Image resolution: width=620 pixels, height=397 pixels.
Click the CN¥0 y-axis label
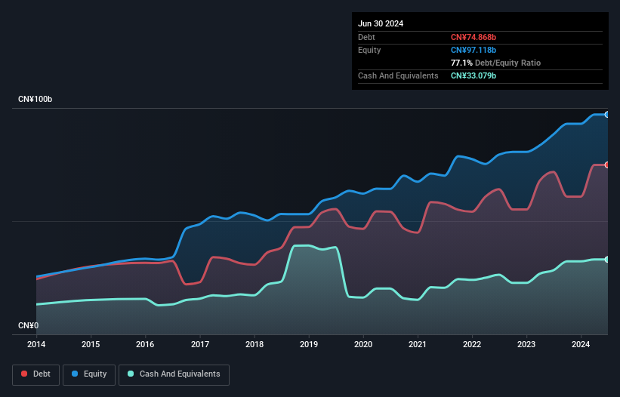[x=29, y=325]
